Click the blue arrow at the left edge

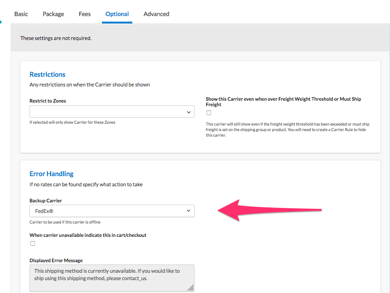coord(1,21)
